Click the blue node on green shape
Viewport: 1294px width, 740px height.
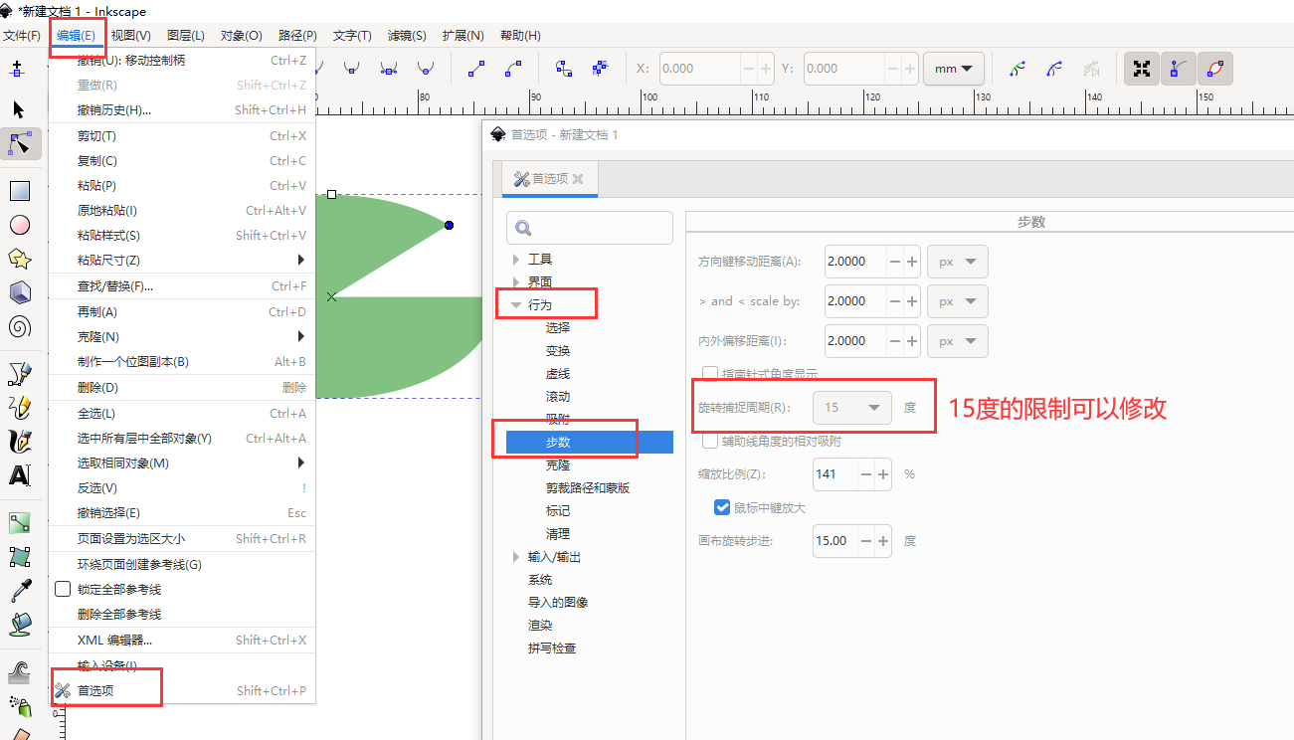[449, 226]
